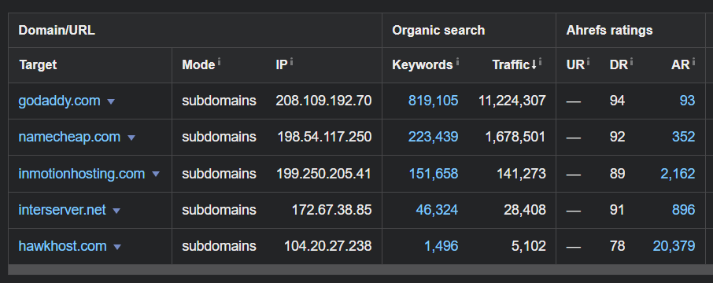
Task: Open interserver.net Ahrefs rank 896
Action: pos(683,210)
